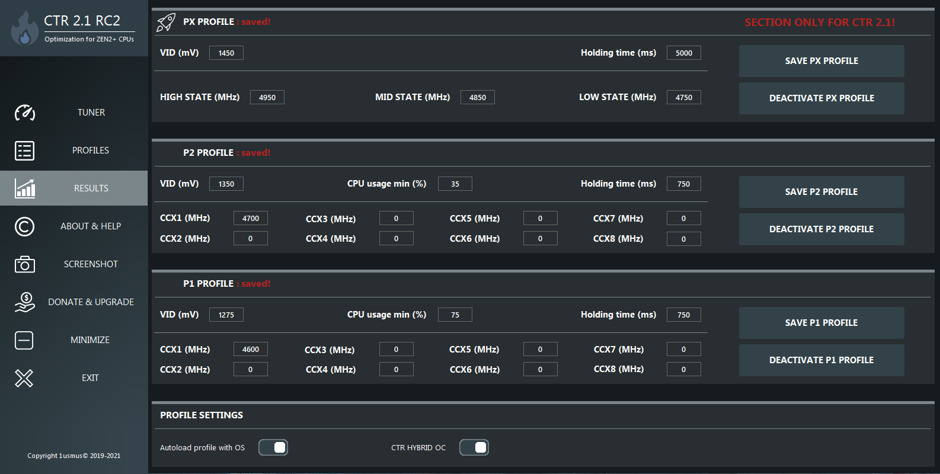Click the CTR flame logo icon

tap(24, 29)
